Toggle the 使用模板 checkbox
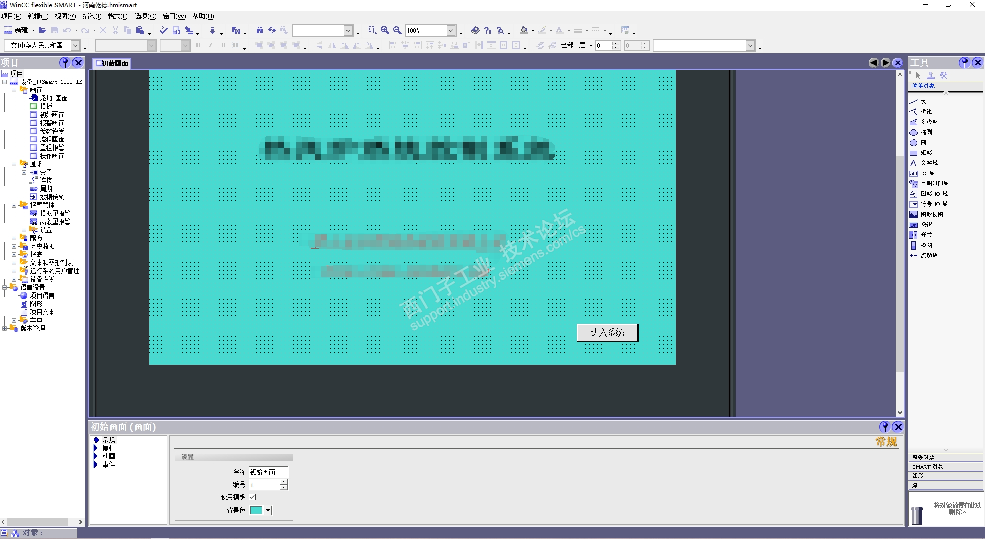 click(252, 497)
